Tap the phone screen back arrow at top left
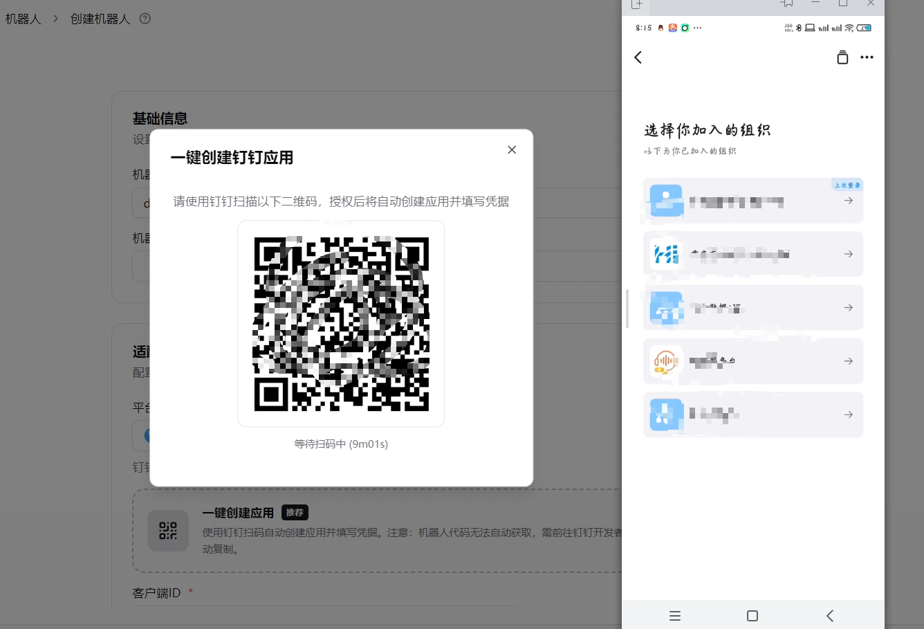Image resolution: width=924 pixels, height=629 pixels. 638,57
